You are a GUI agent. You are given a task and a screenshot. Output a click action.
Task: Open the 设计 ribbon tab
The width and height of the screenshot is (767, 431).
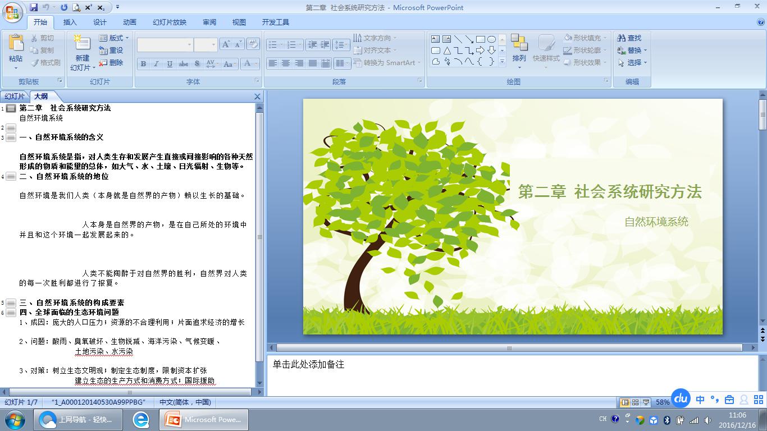click(100, 22)
